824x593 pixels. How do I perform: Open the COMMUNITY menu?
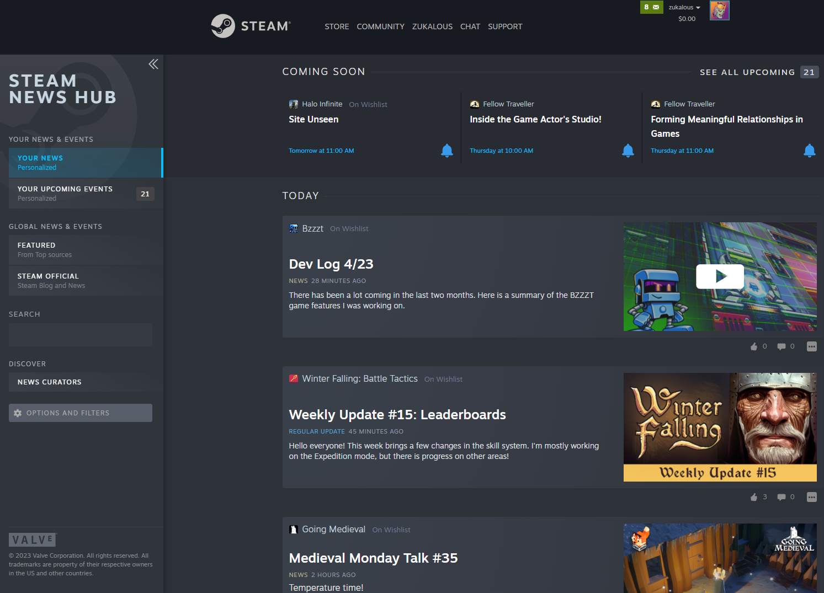point(380,26)
